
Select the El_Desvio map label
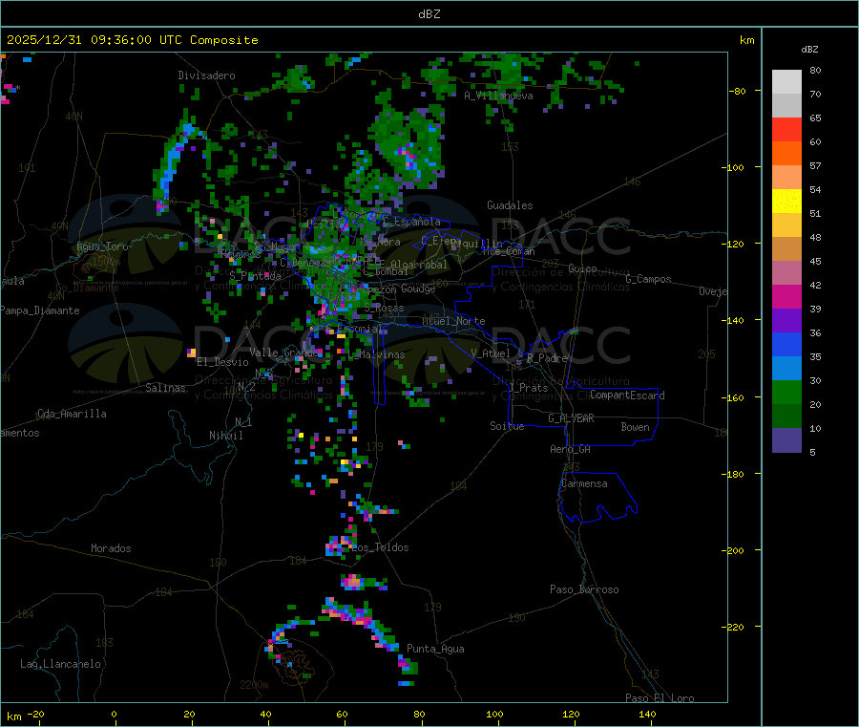222,362
